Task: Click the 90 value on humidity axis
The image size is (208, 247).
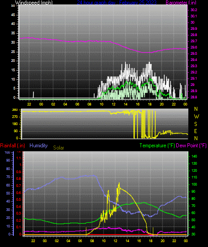Action: [8, 161]
